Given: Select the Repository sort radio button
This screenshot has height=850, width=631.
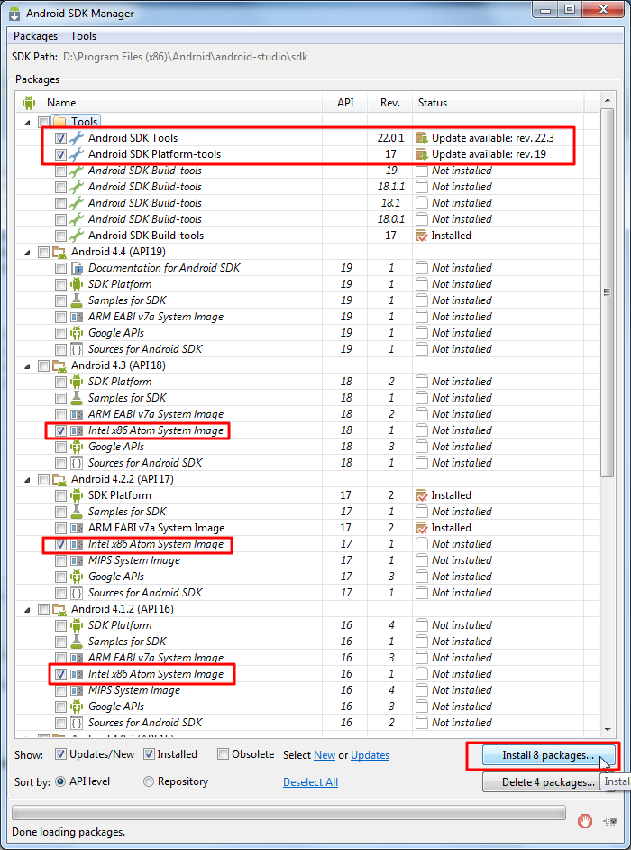Looking at the screenshot, I should [149, 781].
